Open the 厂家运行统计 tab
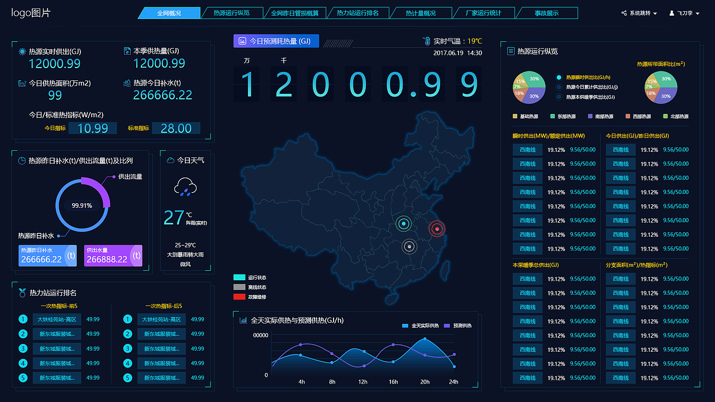 (484, 13)
